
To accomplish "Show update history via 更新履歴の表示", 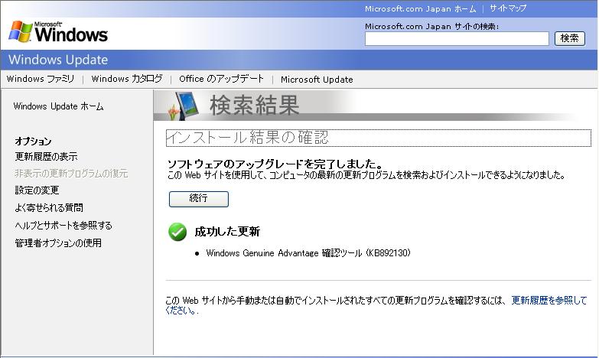I will click(46, 157).
